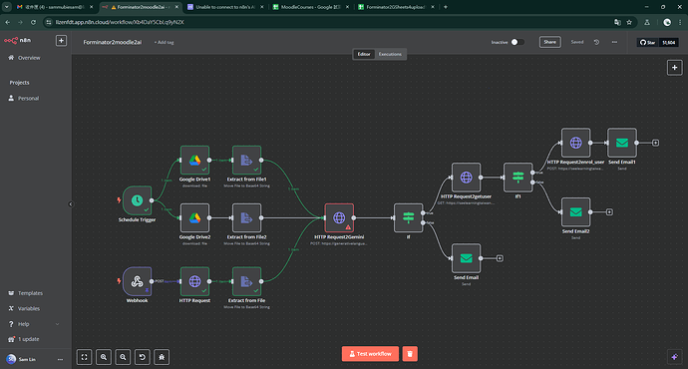This screenshot has height=369, width=688.
Task: Delete using the trash button
Action: click(410, 354)
